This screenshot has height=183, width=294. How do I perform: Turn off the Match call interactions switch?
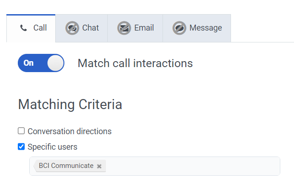click(x=41, y=63)
